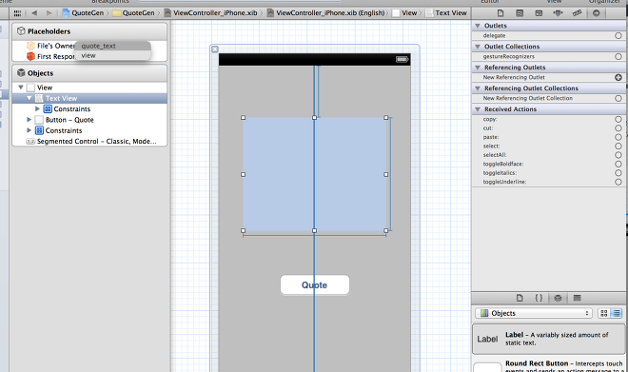Image resolution: width=628 pixels, height=372 pixels.
Task: Open the Media library
Action: point(577,298)
